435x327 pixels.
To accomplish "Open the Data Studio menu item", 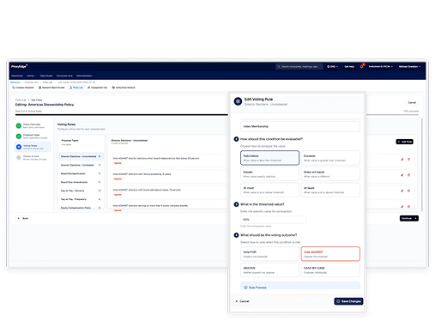I will tap(46, 76).
